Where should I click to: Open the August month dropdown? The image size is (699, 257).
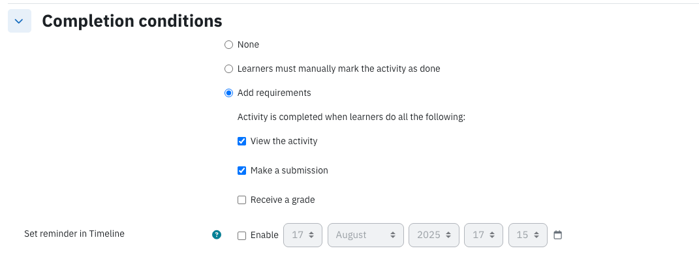(x=365, y=235)
